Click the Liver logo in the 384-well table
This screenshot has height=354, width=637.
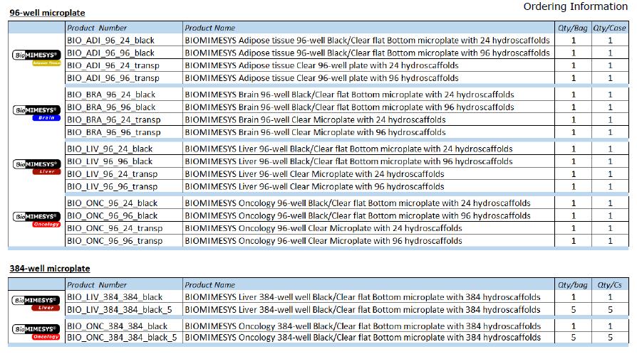(36, 302)
